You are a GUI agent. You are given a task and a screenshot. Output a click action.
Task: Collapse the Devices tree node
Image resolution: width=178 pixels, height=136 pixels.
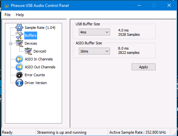pyautogui.click(x=11, y=43)
